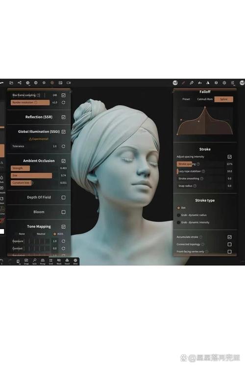Open the Topology menu icon
245x367 pixels.
(28, 83)
